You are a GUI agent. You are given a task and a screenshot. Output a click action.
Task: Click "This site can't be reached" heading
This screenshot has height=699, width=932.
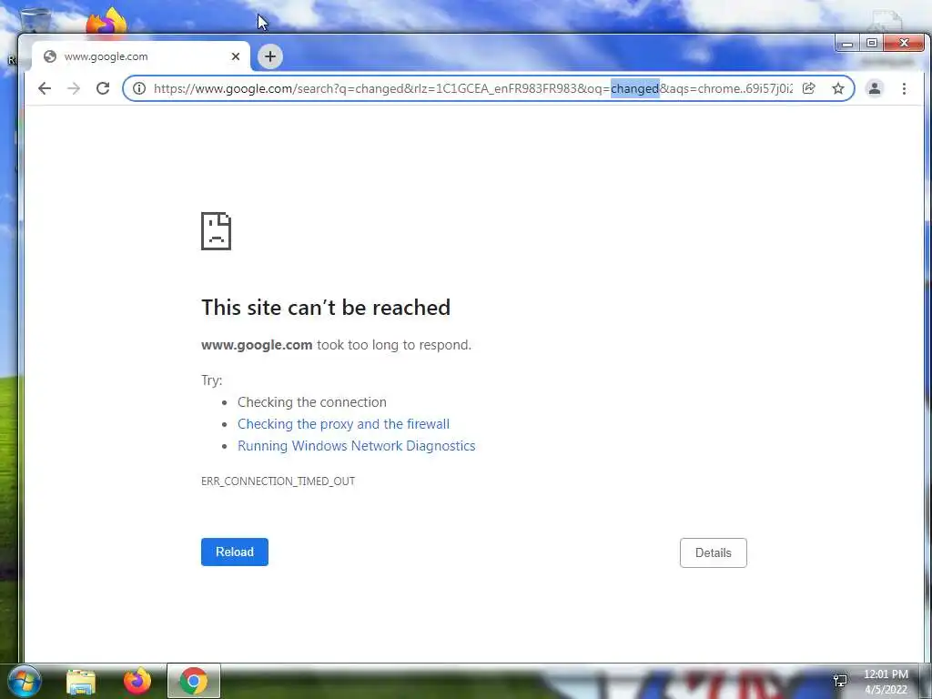(x=326, y=308)
